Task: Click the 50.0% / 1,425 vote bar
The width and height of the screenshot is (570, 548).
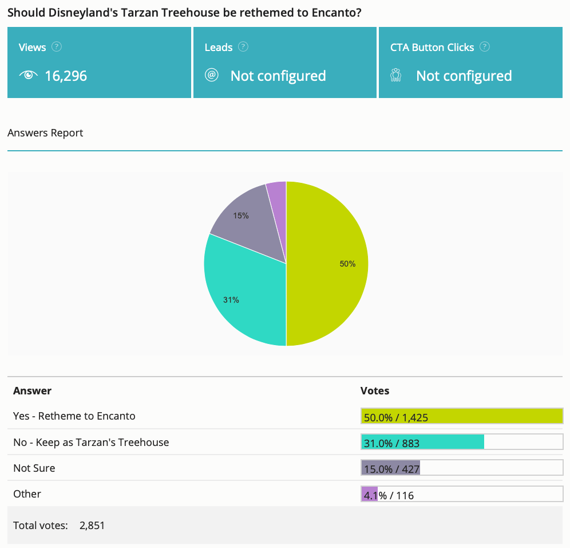Action: coord(462,416)
